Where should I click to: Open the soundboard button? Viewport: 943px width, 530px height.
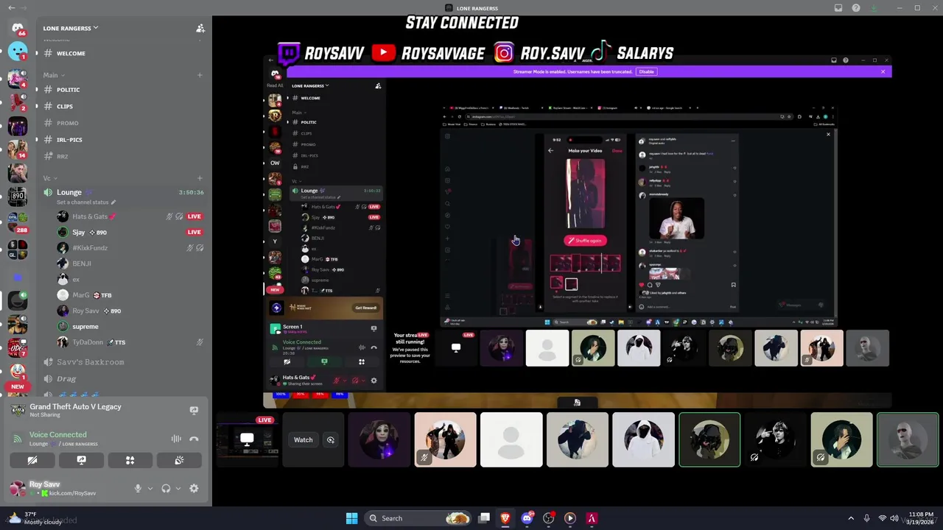[179, 460]
